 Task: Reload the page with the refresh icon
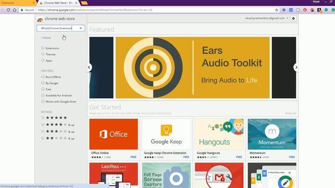tap(8, 10)
